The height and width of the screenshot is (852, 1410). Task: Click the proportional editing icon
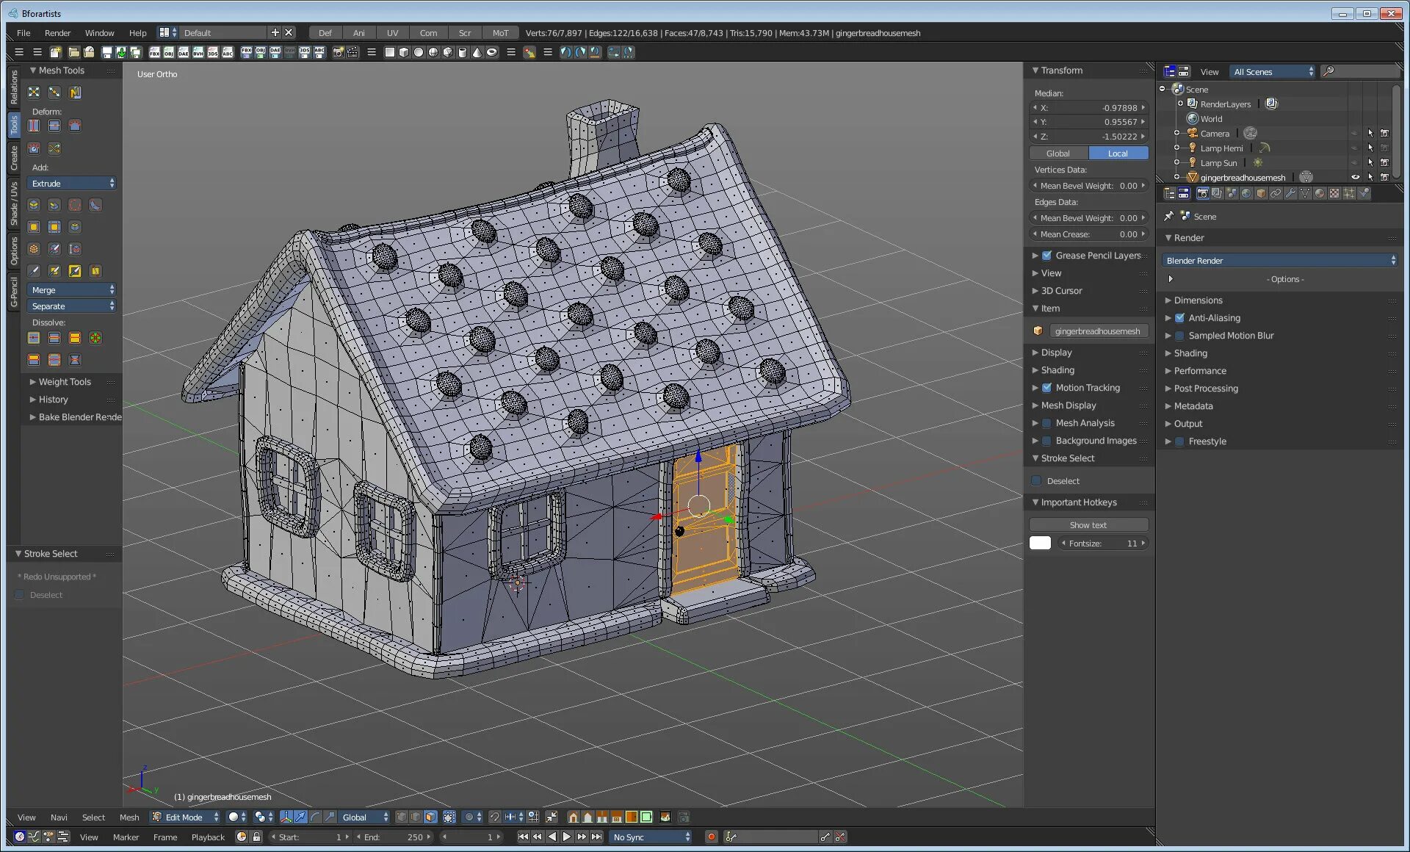(x=469, y=817)
